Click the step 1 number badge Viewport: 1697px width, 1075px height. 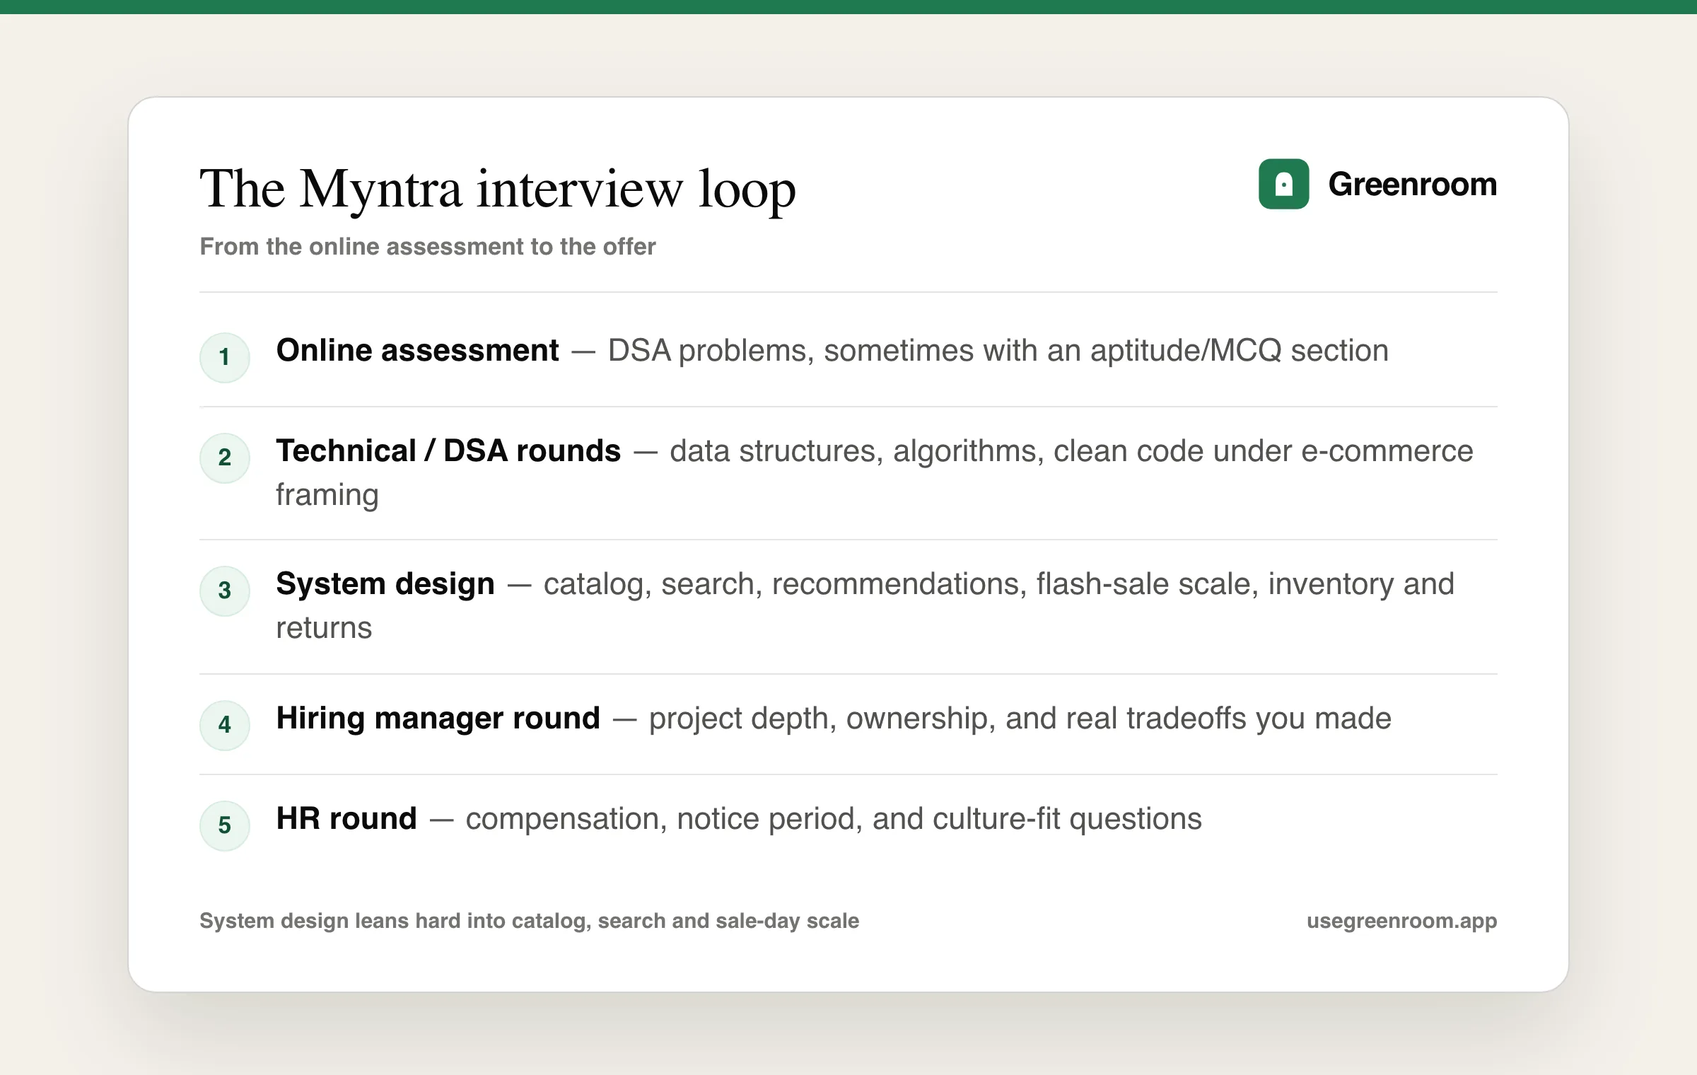tap(225, 357)
